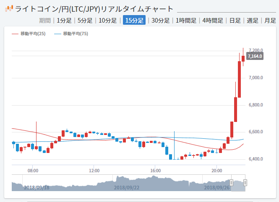Image resolution: width=279 pixels, height=202 pixels.
Task: Open the 1時間足 hourly chart
Action: (186, 21)
